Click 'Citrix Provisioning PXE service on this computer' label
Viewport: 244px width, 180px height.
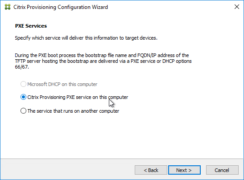pos(78,97)
